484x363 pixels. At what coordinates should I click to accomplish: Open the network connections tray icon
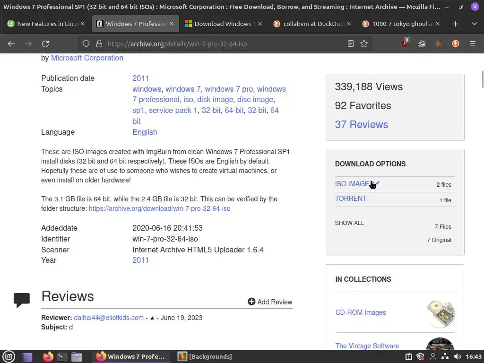tap(445, 356)
